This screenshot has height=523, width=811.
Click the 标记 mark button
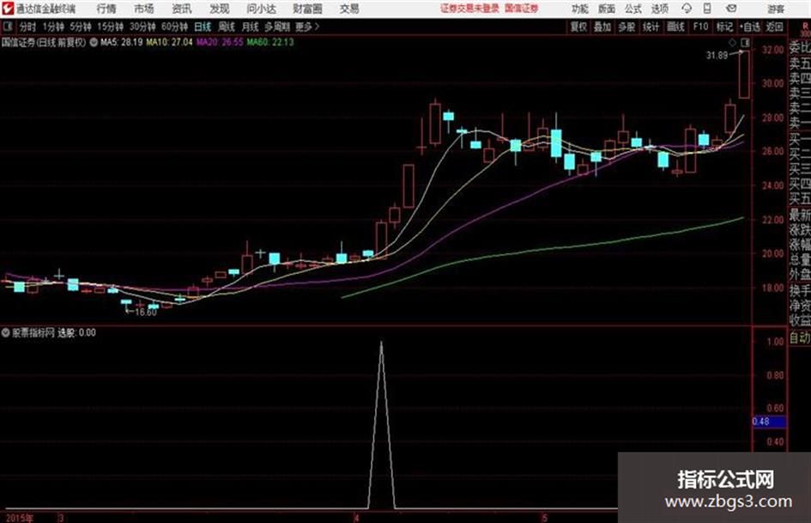click(724, 27)
